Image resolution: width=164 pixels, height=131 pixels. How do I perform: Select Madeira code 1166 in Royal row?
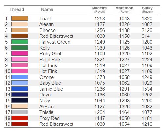click(100, 95)
